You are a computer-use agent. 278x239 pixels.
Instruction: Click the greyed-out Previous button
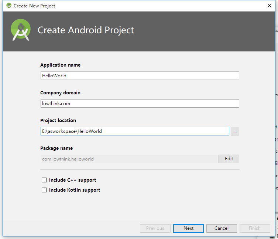coord(155,228)
